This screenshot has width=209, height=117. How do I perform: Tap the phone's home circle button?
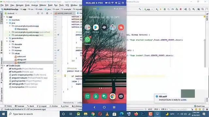coord(104,107)
